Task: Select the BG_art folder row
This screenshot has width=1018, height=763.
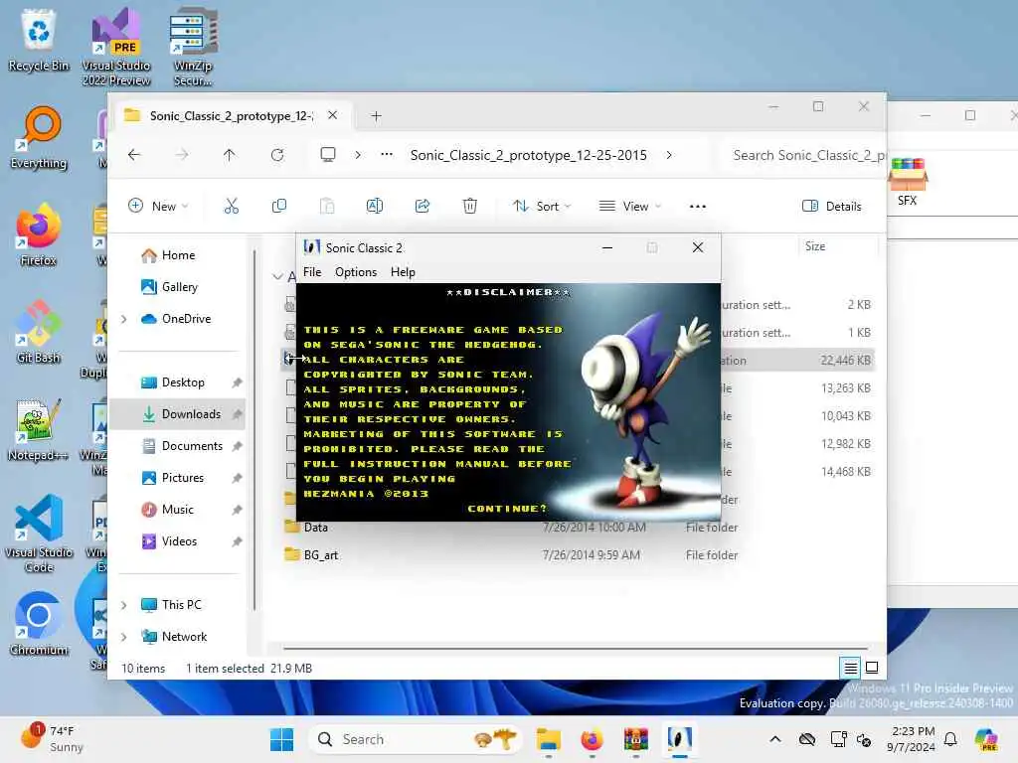Action: pyautogui.click(x=578, y=555)
